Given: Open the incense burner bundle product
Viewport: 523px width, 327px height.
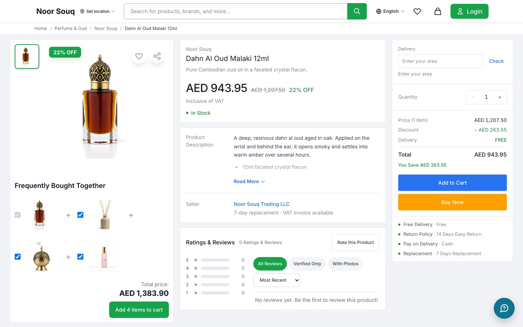Looking at the screenshot, I should [41, 257].
